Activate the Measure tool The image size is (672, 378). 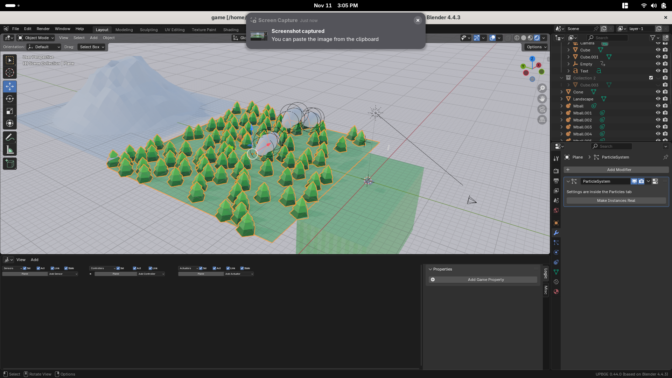(x=10, y=150)
